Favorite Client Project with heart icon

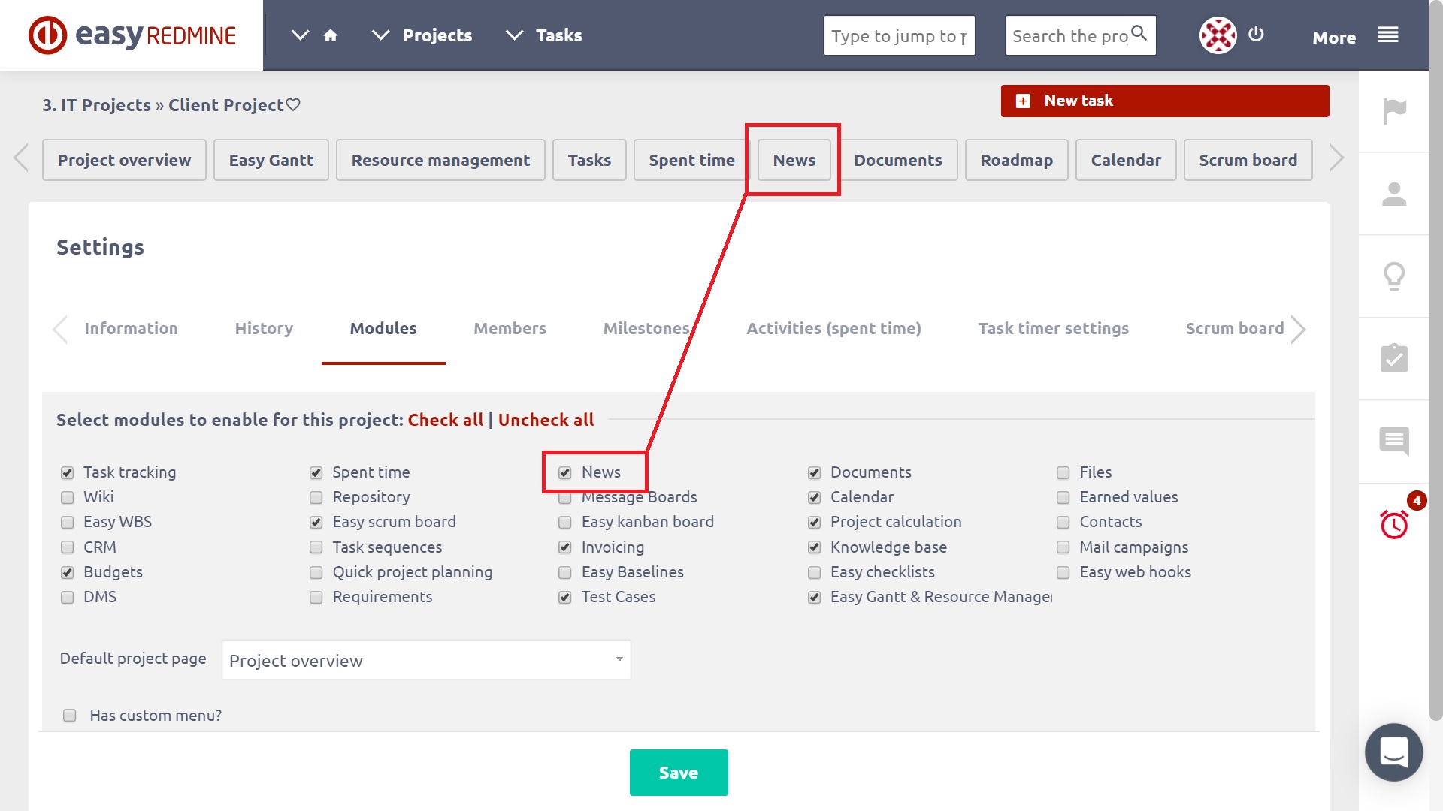(293, 105)
